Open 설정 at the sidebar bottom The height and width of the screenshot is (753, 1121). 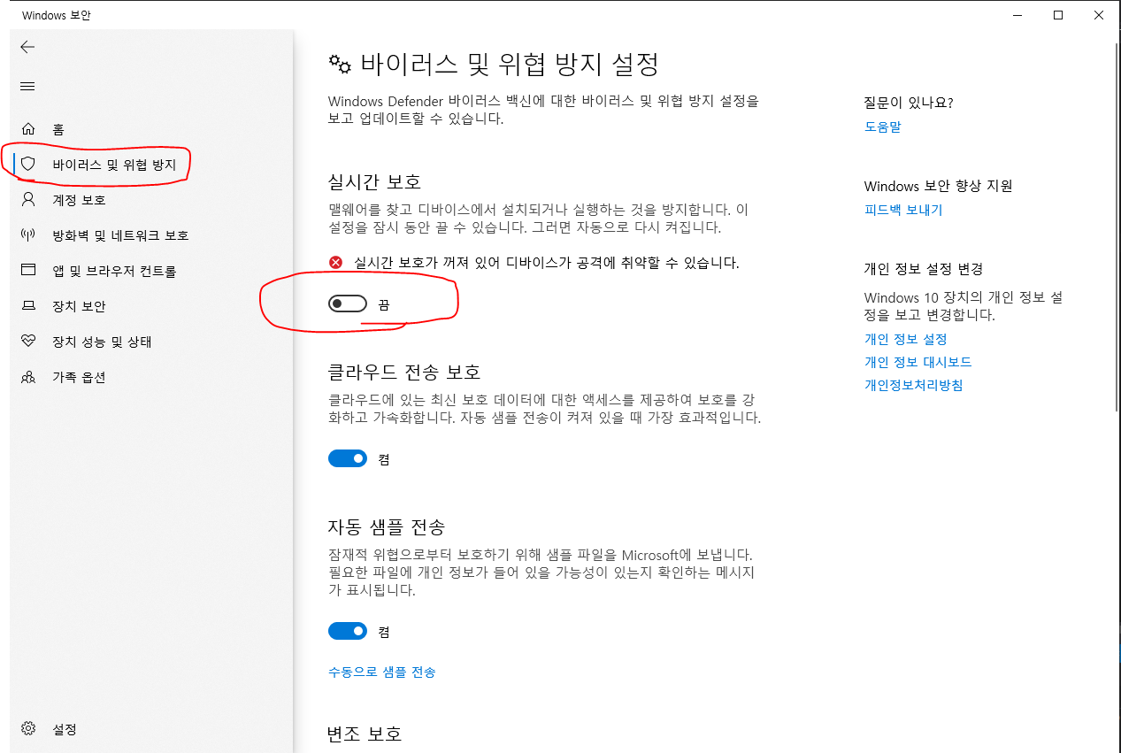pyautogui.click(x=65, y=729)
